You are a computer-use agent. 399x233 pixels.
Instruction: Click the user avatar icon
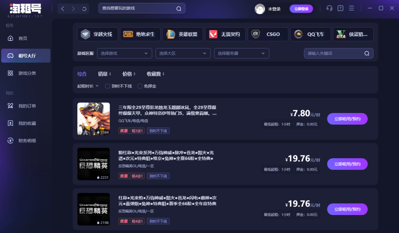pyautogui.click(x=260, y=9)
